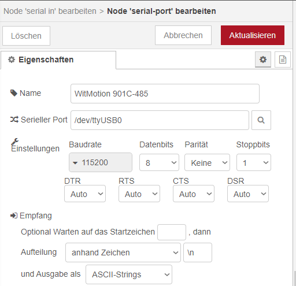The image size is (296, 286).
Task: Click the Löschen button
Action: point(26,36)
